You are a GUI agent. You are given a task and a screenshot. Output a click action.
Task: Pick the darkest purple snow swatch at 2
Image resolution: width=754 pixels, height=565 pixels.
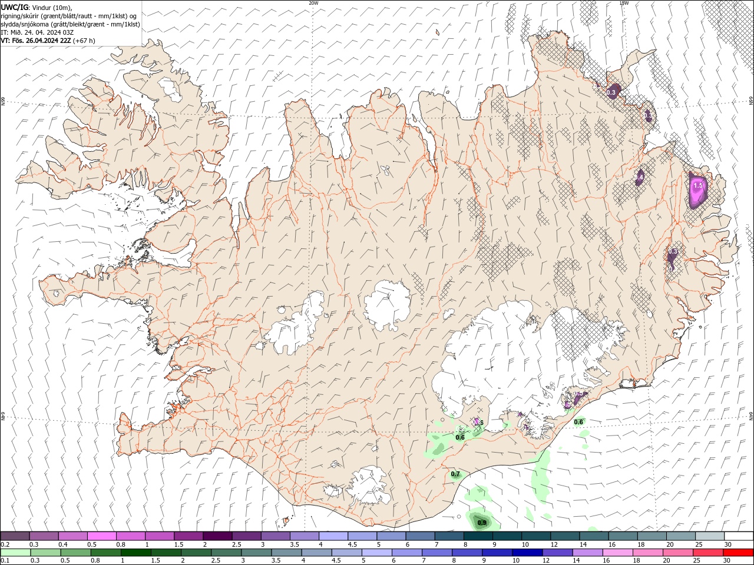click(x=217, y=536)
